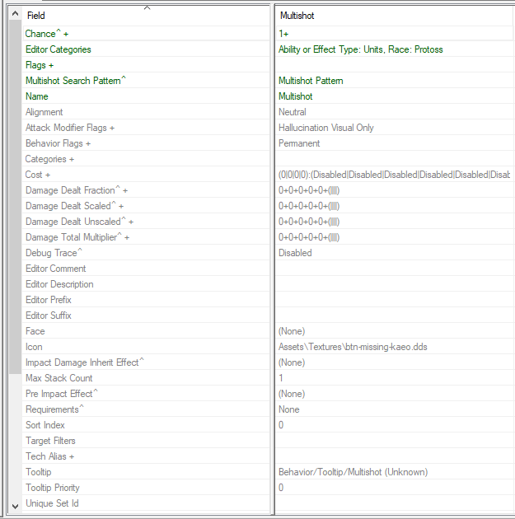This screenshot has width=515, height=519.
Task: Open the Alignment value Neutral
Action: [x=292, y=112]
